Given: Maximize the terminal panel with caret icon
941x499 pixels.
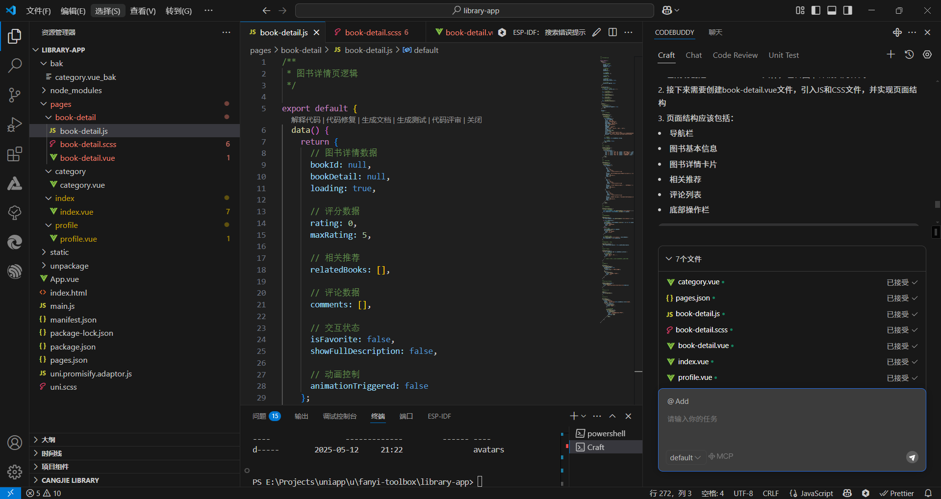Looking at the screenshot, I should pyautogui.click(x=612, y=416).
